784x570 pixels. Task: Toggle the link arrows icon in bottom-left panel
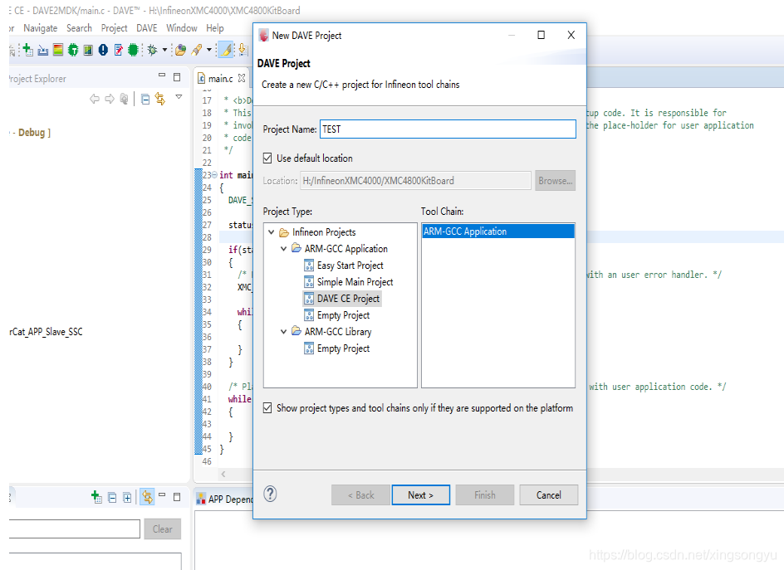coord(147,497)
